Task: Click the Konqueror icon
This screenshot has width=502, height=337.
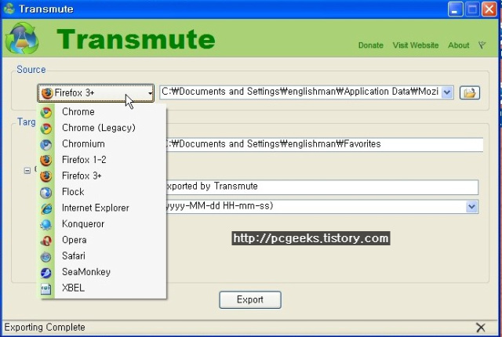Action: tap(46, 224)
